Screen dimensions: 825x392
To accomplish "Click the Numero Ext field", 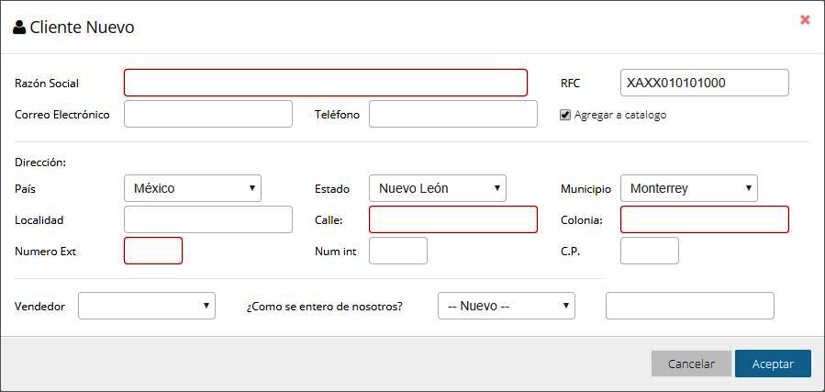I will point(153,251).
